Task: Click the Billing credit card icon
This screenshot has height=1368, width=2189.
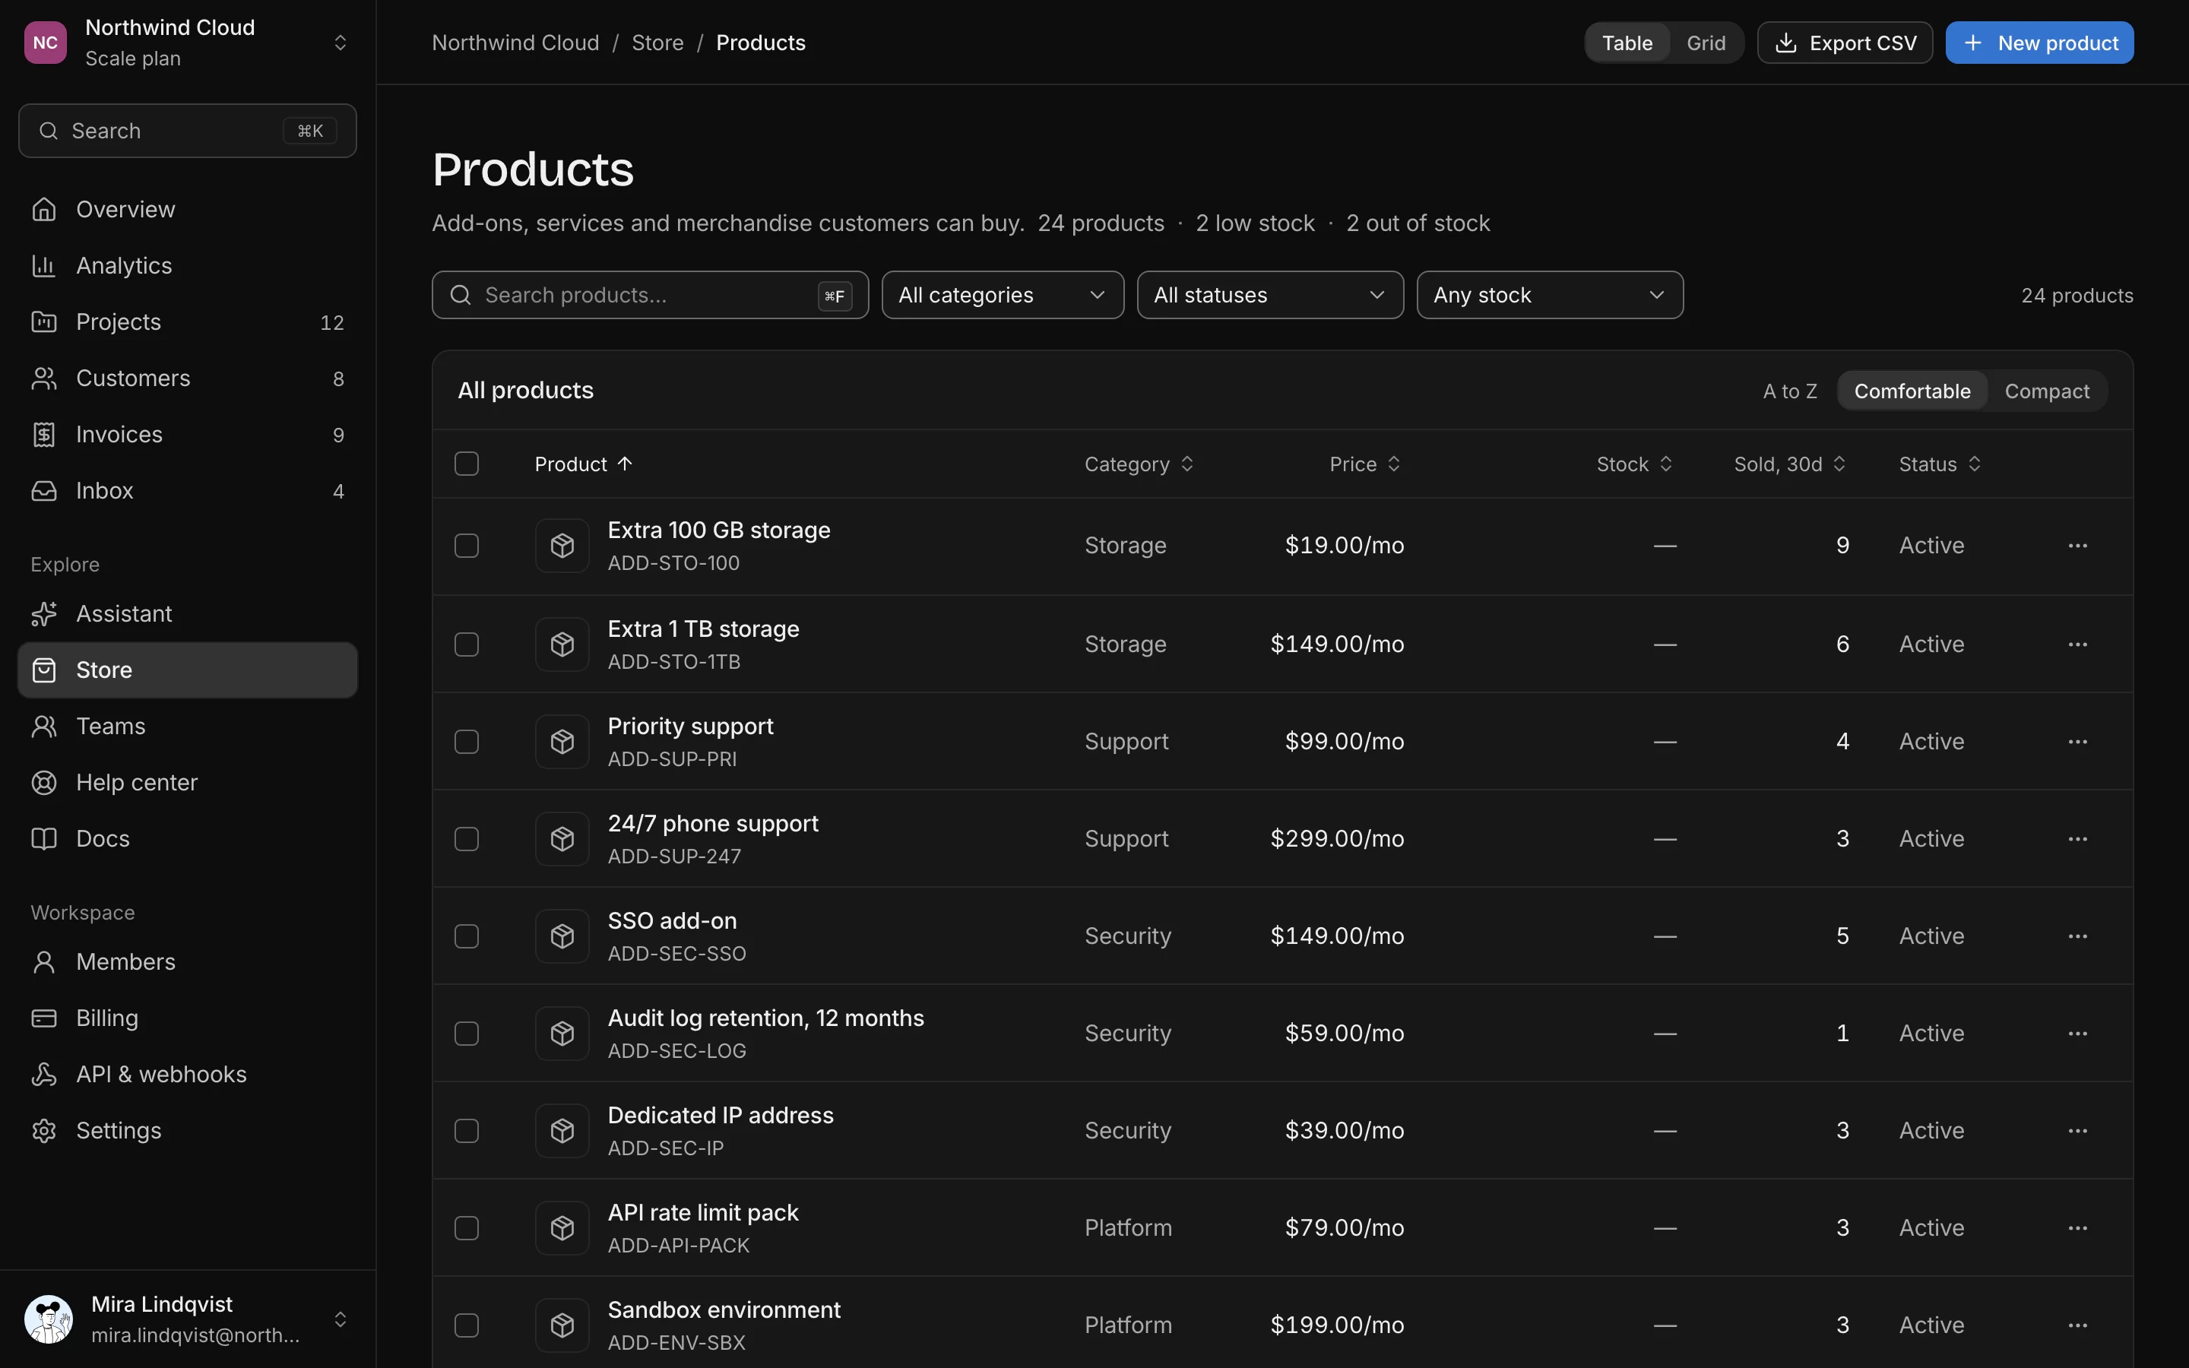Action: pos(43,1018)
